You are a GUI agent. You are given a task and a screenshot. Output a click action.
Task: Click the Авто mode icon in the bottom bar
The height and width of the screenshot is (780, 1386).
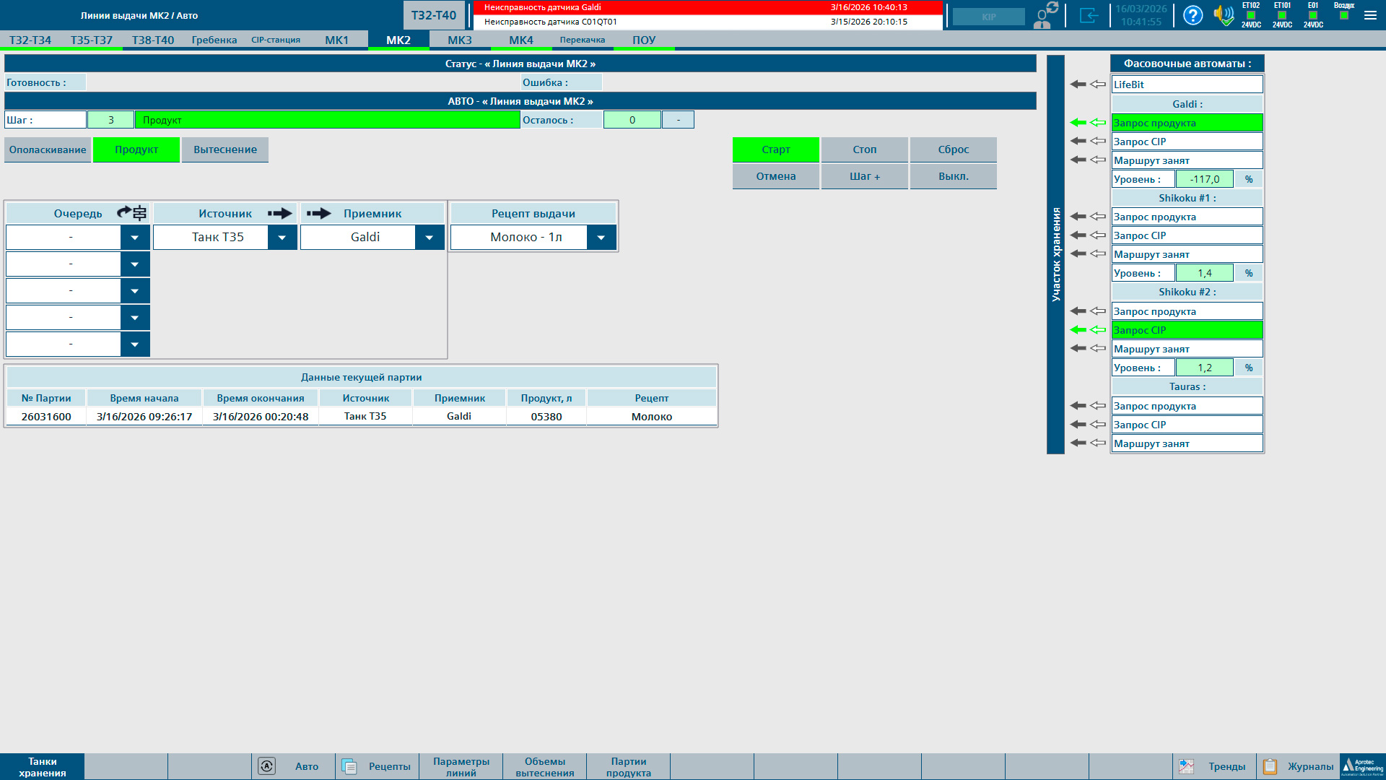(266, 766)
